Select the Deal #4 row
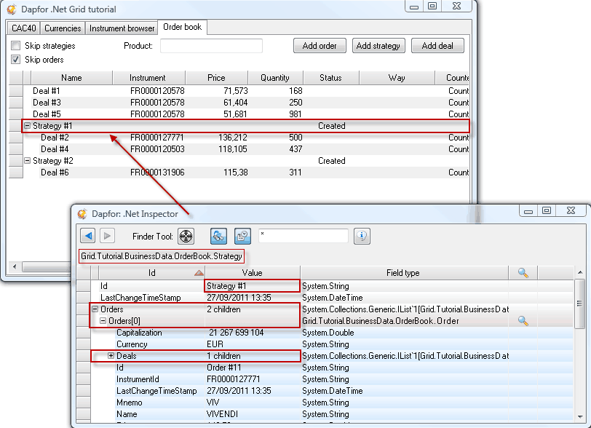 (239, 149)
